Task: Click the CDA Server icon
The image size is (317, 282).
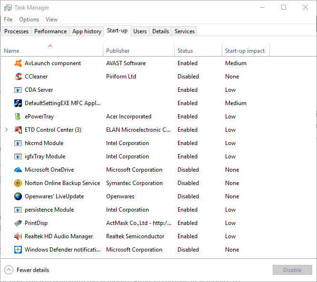Action: 18,90
